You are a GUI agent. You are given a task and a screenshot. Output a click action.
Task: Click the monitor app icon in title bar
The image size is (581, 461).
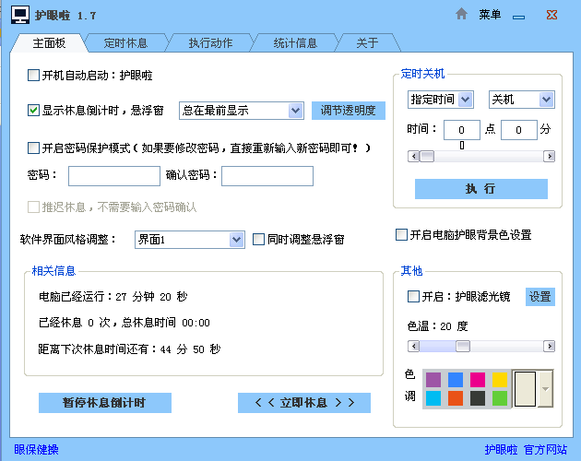click(20, 15)
